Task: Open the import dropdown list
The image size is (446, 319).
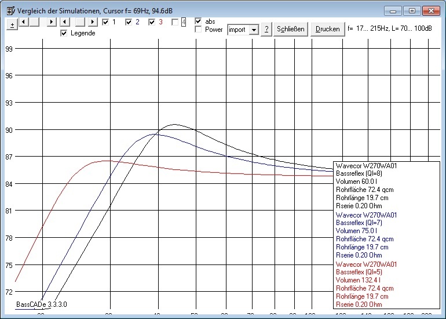Action: [253, 30]
